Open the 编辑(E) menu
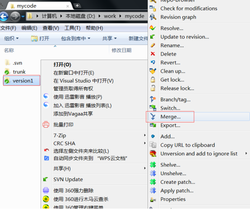The width and height of the screenshot is (250, 209). pos(29,28)
